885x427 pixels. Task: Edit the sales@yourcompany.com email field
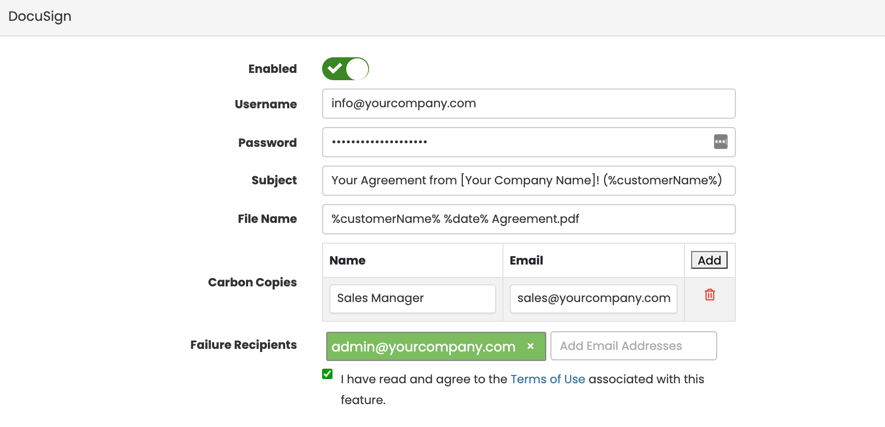point(593,298)
